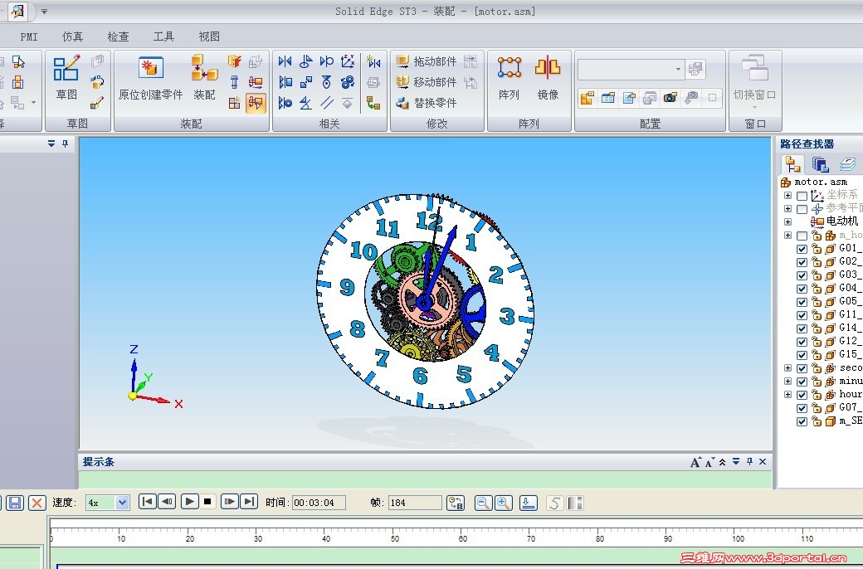The image size is (863, 569).
Task: Click the 帧 frame number field
Action: click(x=415, y=503)
